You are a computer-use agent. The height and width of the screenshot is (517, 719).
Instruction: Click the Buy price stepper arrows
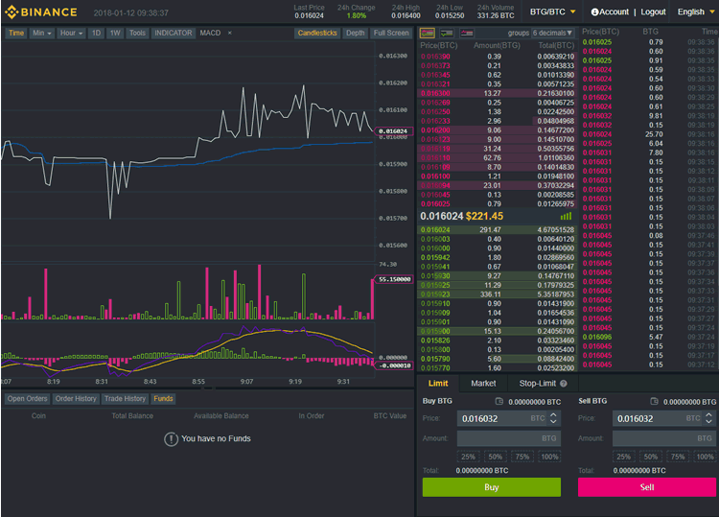(553, 418)
